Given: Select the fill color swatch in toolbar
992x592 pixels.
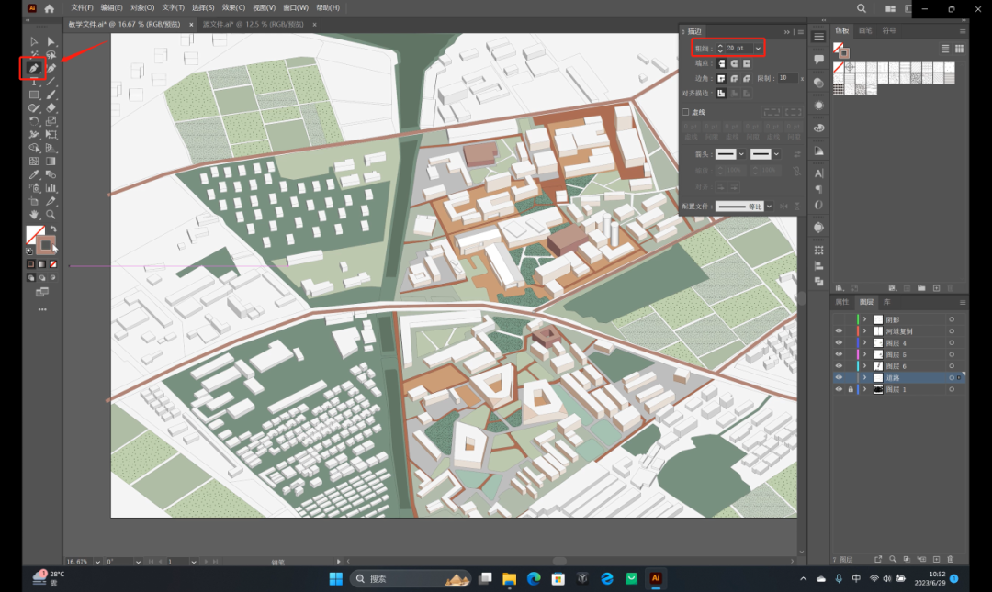Looking at the screenshot, I should click(35, 235).
